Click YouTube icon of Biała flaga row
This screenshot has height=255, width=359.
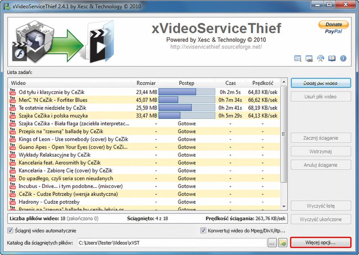[13, 123]
